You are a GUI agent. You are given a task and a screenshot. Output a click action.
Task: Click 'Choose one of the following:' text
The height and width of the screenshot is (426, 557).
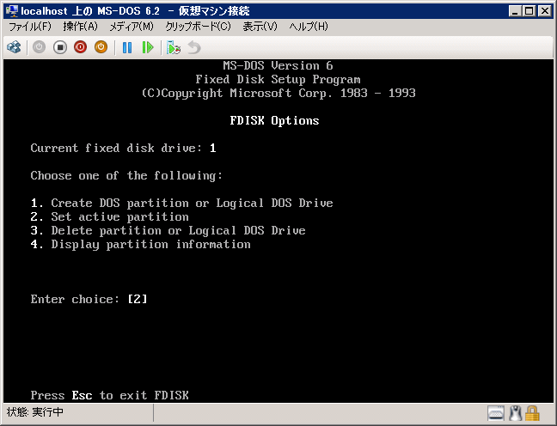(x=126, y=176)
